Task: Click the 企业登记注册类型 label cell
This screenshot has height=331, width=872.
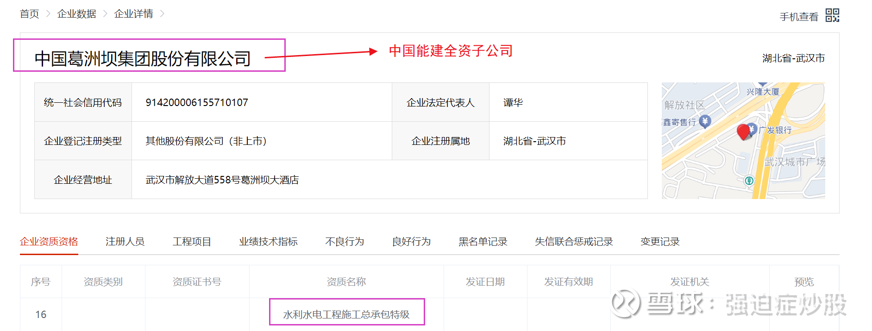Action: pos(83,141)
